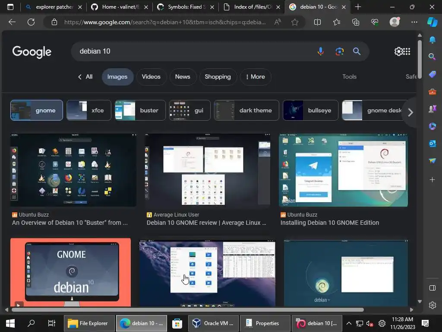
Task: Open sidebar Tools briefcase
Action: 432,92
